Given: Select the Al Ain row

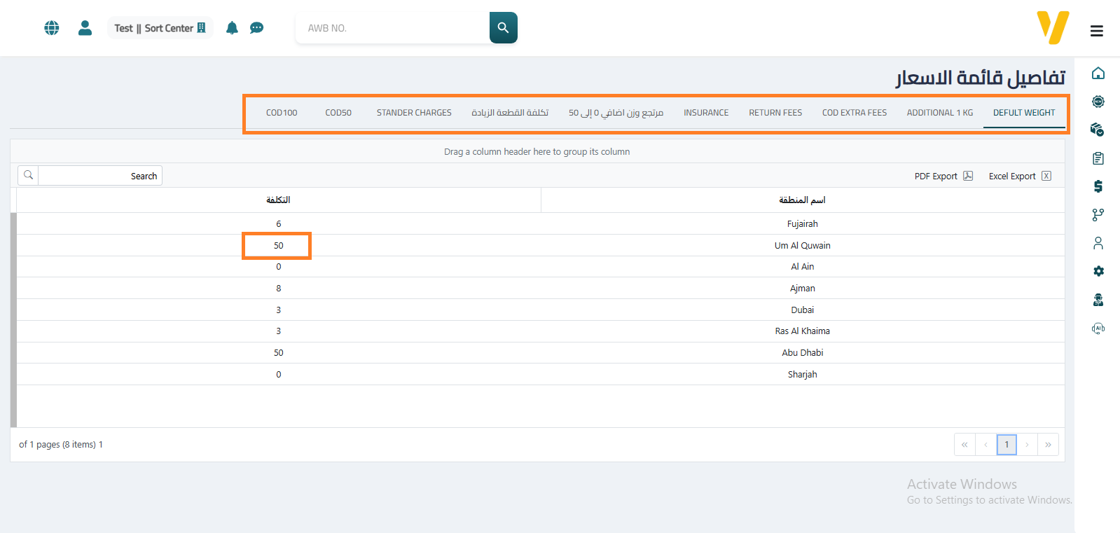Looking at the screenshot, I should [541, 267].
